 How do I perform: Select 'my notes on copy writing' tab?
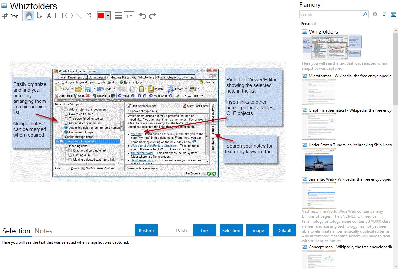click(178, 77)
